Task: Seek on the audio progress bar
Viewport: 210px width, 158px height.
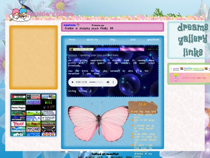Action: [96, 82]
